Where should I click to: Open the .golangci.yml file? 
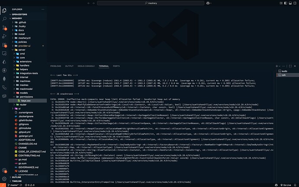[x=28, y=136]
